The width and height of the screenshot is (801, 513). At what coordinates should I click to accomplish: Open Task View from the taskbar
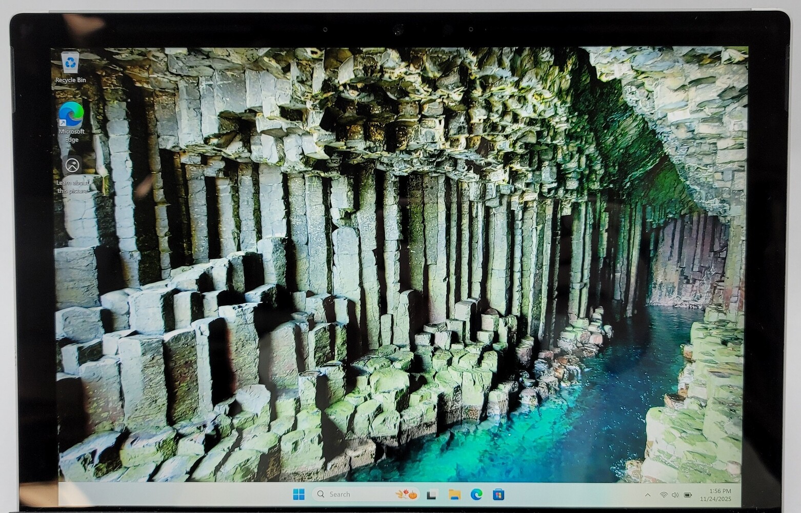432,495
